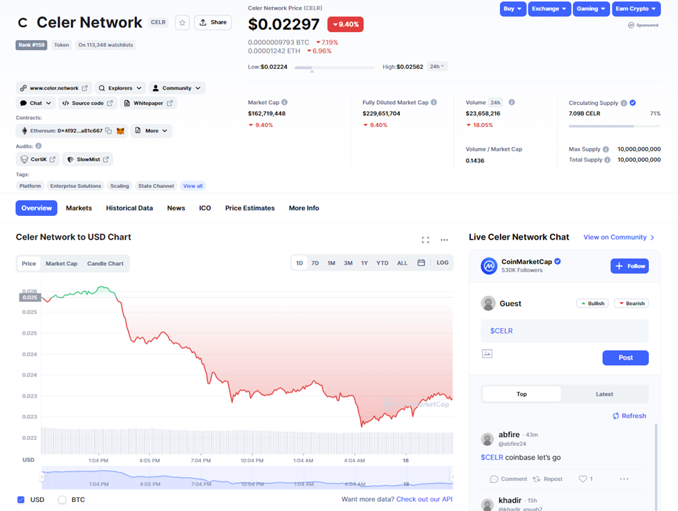Copy the Ethereum contract address
This screenshot has height=511, width=678.
click(108, 131)
